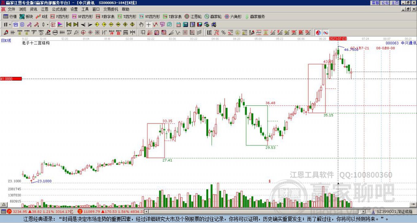Open the T四方形 tool
This screenshot has height=223, width=417.
[127, 16]
